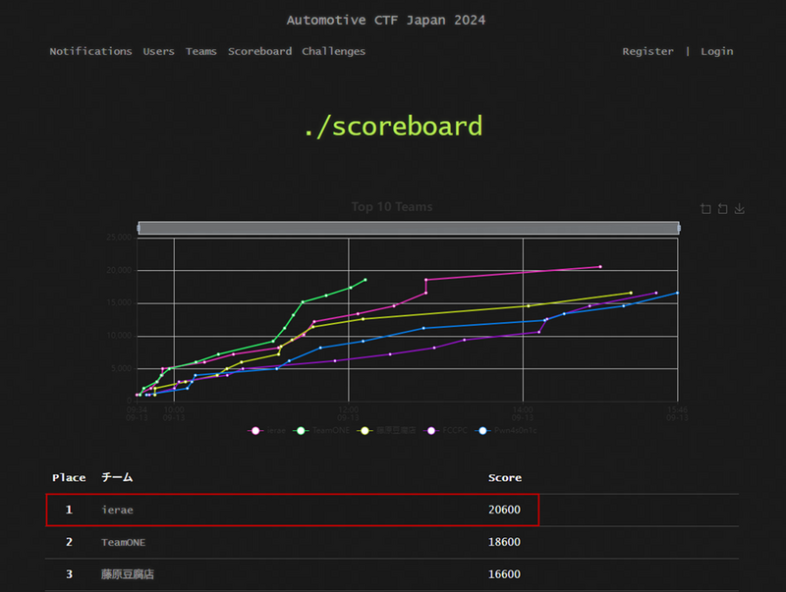Click the chart zoom tool icon
Image resolution: width=786 pixels, height=592 pixels.
[705, 208]
